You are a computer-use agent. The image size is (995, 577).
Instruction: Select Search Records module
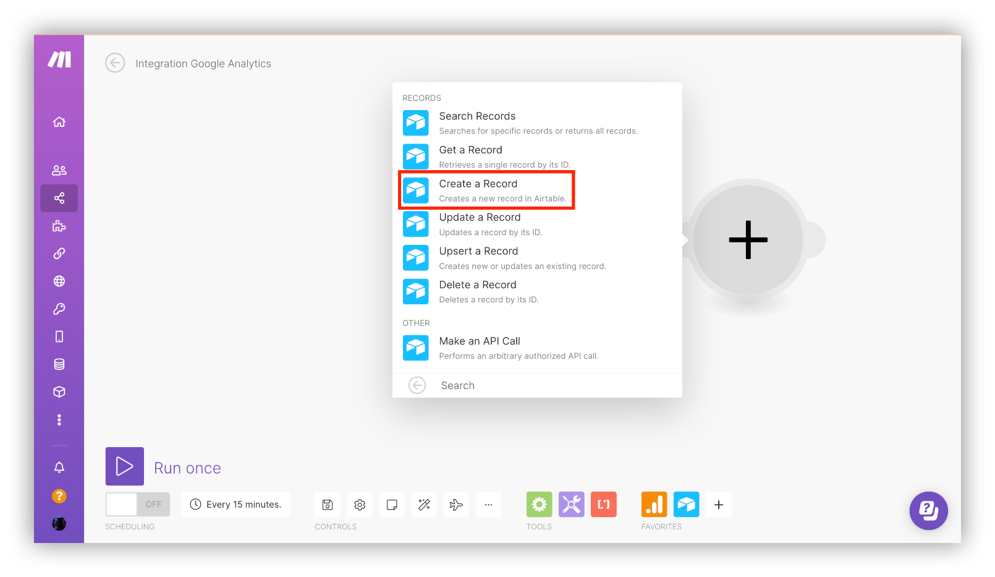click(537, 123)
